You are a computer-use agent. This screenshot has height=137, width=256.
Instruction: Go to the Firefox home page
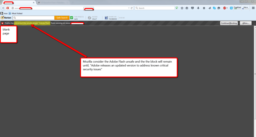tap(204, 8)
